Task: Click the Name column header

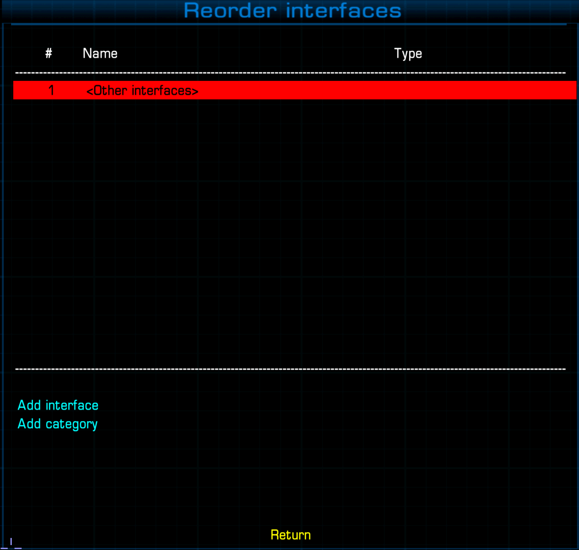Action: tap(100, 53)
